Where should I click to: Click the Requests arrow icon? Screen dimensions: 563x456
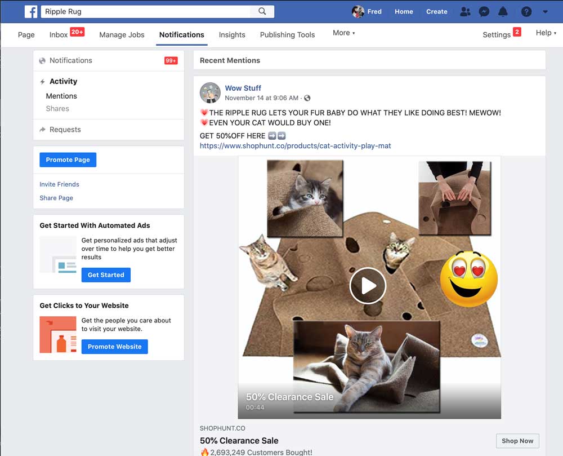click(x=42, y=130)
